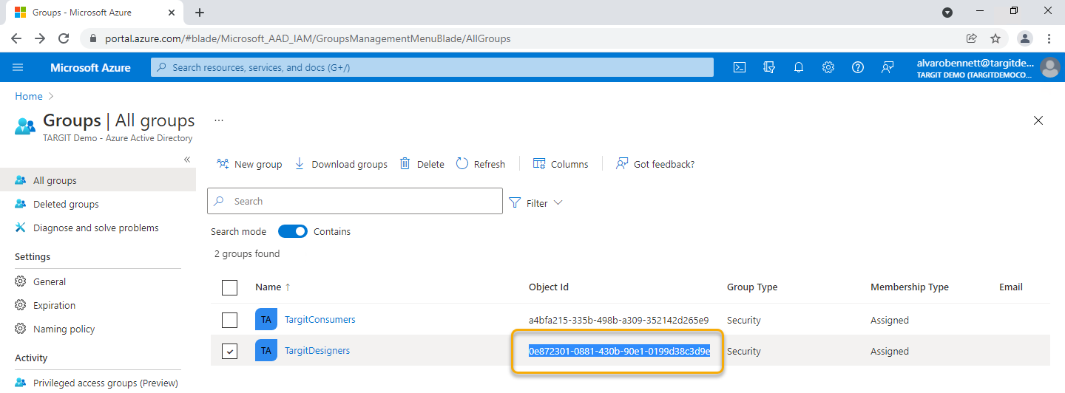Click the Object Id column header

(549, 287)
